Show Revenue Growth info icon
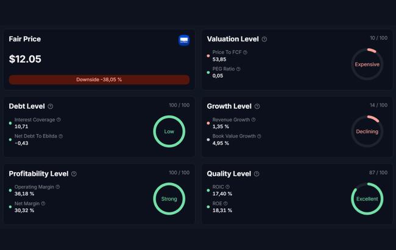Screen dimensions: 396x250 tap(253, 120)
